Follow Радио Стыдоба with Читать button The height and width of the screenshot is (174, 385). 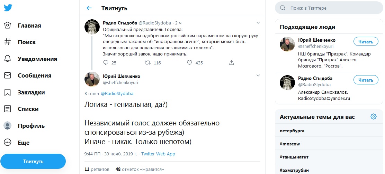(x=366, y=80)
